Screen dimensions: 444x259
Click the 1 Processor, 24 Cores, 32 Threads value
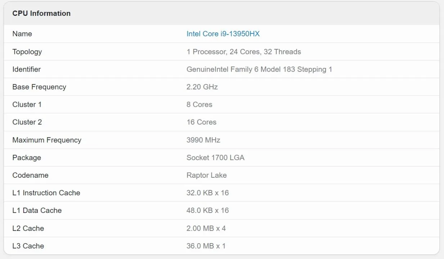[243, 51]
